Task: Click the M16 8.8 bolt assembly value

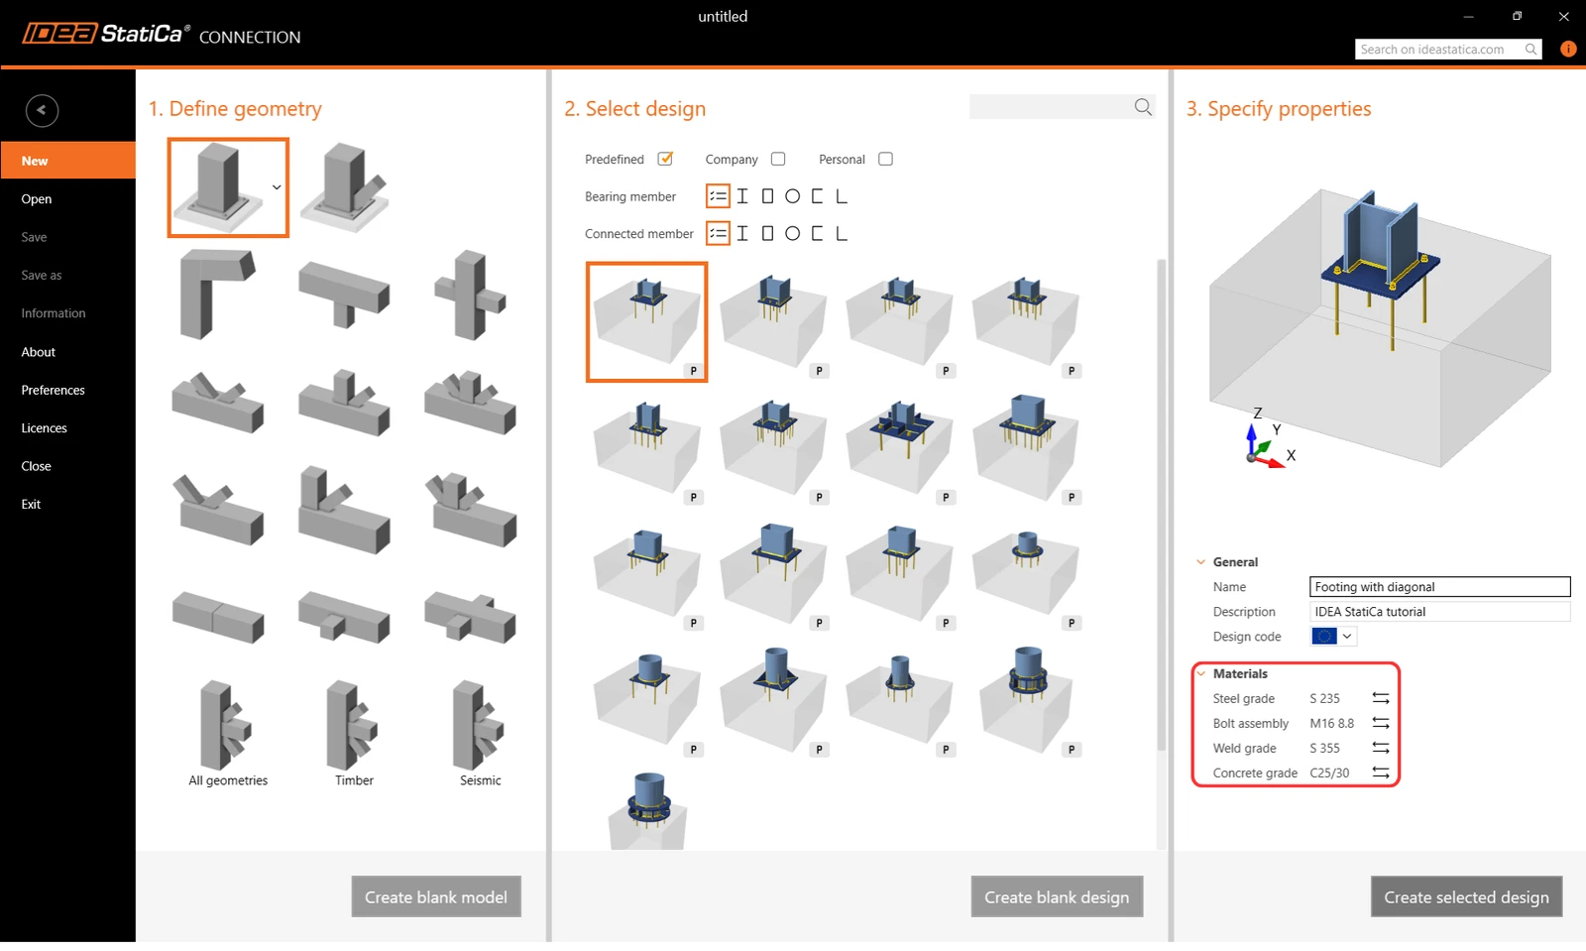Action: click(1331, 723)
